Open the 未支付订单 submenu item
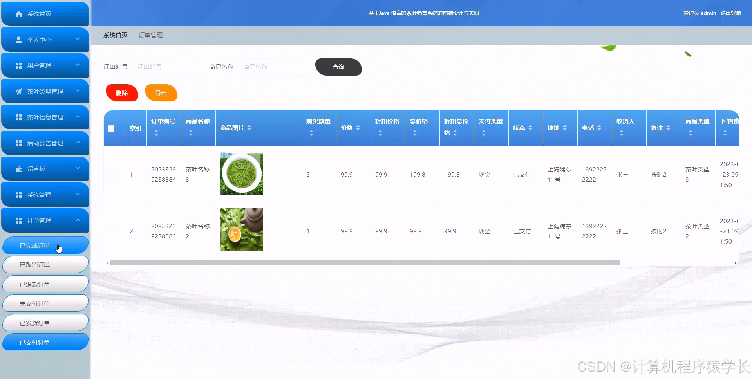 pyautogui.click(x=45, y=303)
